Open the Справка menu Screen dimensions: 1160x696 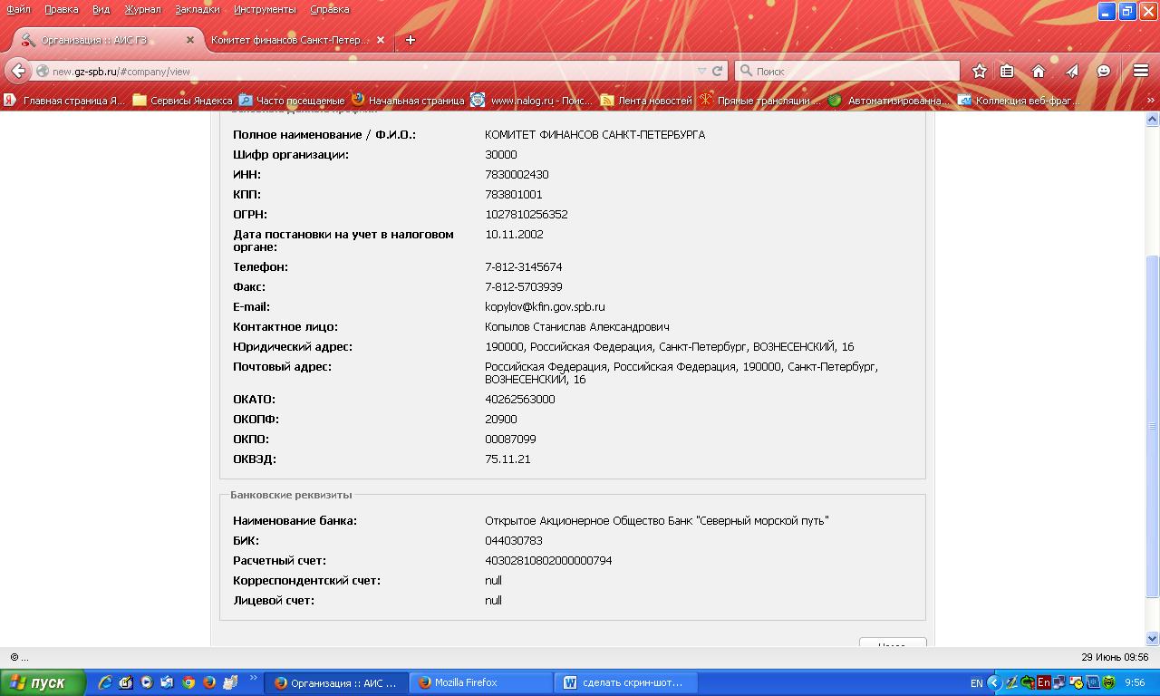tap(329, 9)
